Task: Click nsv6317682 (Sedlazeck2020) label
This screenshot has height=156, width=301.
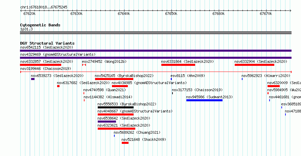Action: tap(83, 83)
